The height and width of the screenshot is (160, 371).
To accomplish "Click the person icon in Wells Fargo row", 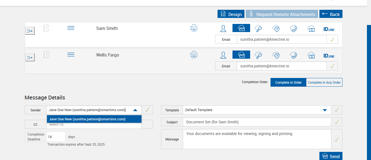I will point(223,55).
